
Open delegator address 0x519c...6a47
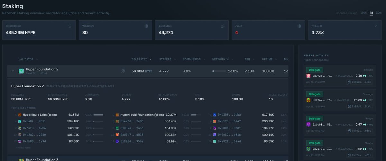coord(229,121)
